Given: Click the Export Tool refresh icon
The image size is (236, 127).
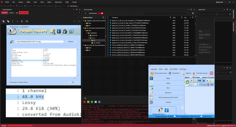Looking at the screenshot, I should pyautogui.click(x=230, y=14).
